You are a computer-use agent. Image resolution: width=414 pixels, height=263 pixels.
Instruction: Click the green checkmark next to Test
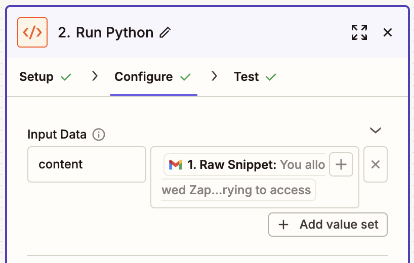click(x=271, y=77)
